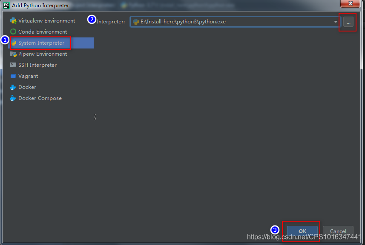
Task: Click the Vagrant blue icon
Action: click(14, 76)
